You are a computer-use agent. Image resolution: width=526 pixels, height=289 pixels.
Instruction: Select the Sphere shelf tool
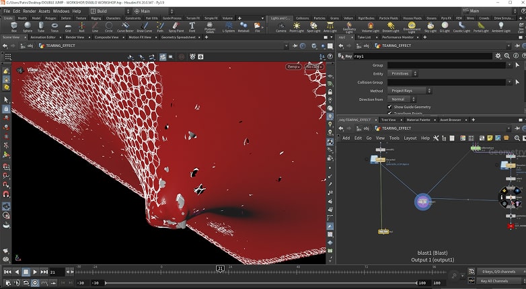tap(27, 27)
